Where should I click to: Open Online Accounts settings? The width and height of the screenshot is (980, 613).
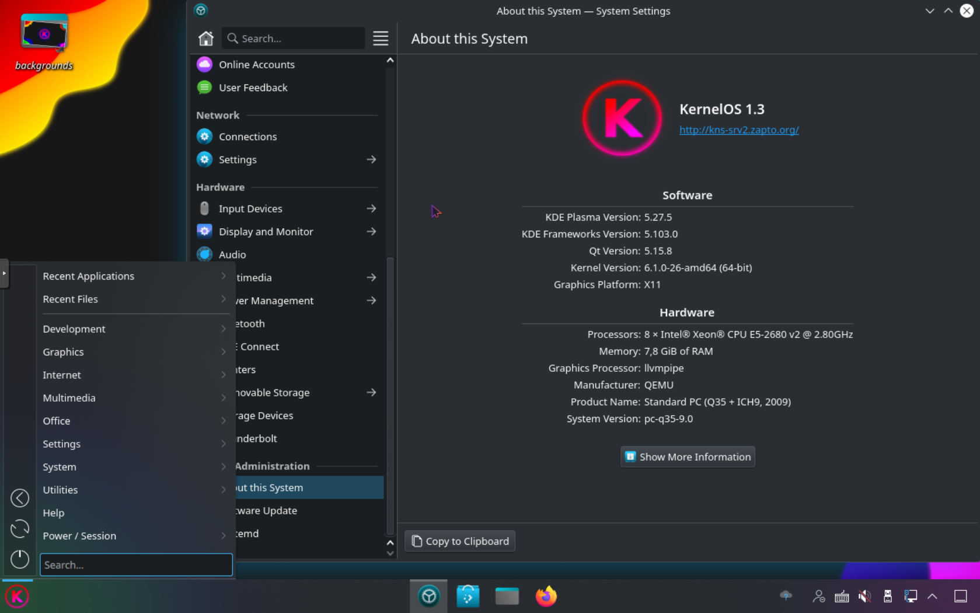287,65
